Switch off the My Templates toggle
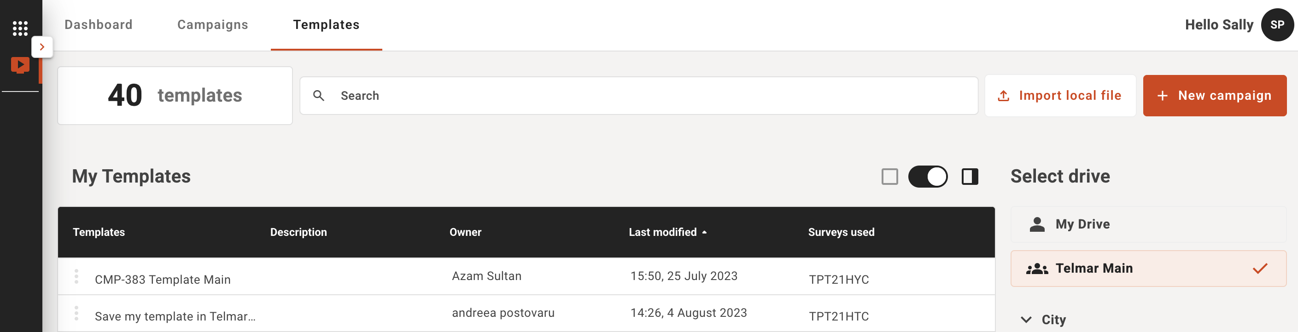Screen dimensions: 1298x332 point(928,177)
